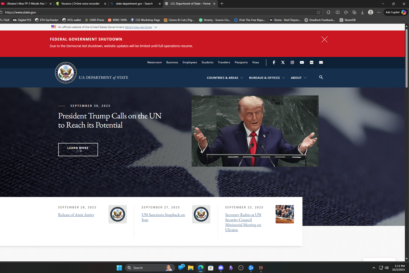
Task: Open Obsidian from the taskbar
Action: click(231, 268)
